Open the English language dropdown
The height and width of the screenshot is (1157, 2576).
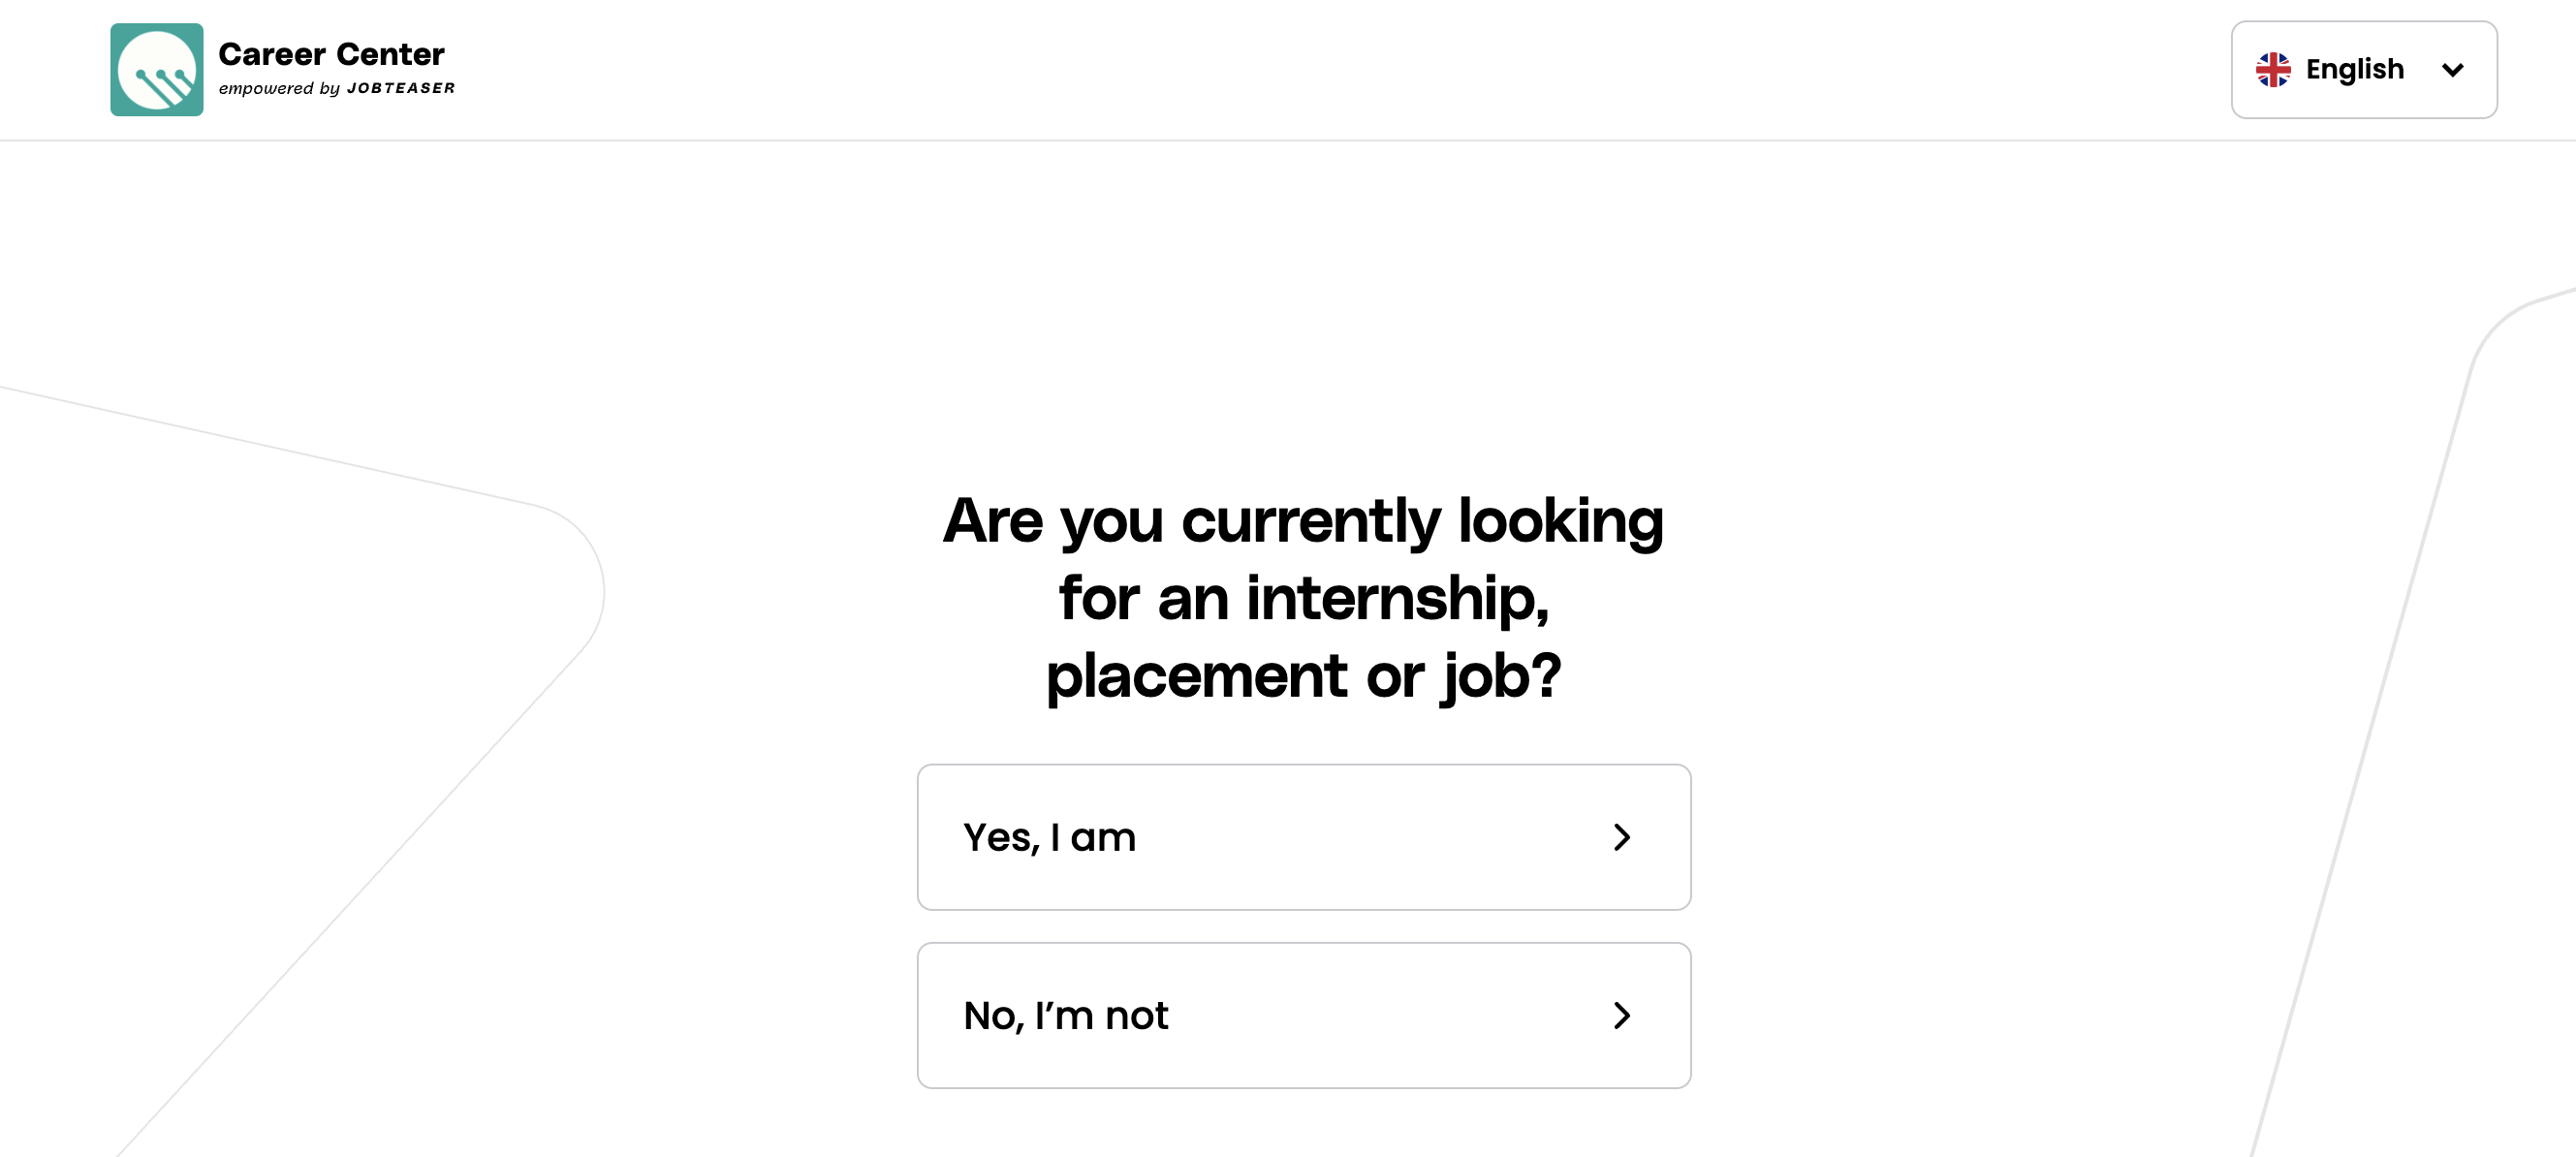(x=2363, y=70)
